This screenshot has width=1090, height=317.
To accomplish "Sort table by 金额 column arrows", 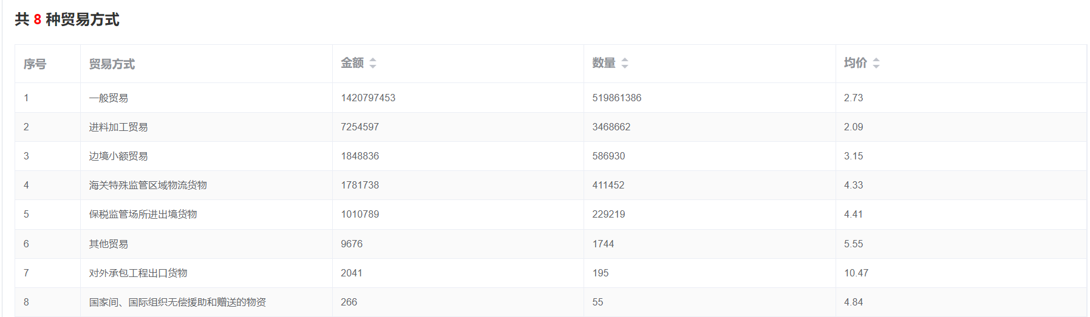I will (x=373, y=63).
